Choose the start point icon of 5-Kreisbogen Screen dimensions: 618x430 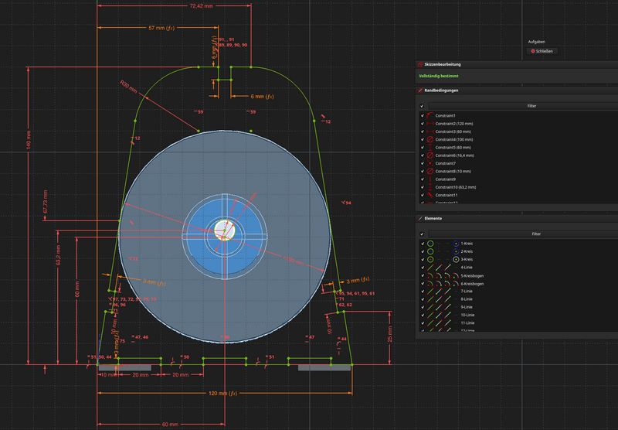click(x=439, y=276)
